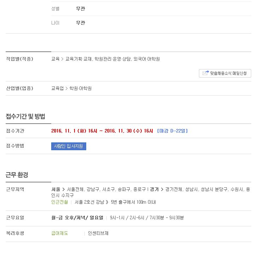Select the bold 서울 region label

pos(56,189)
